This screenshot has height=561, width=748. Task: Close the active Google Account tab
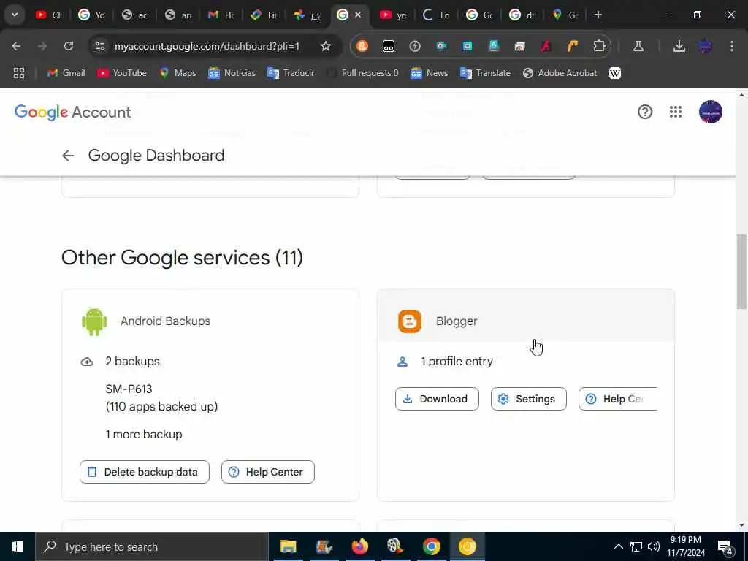[x=358, y=15]
